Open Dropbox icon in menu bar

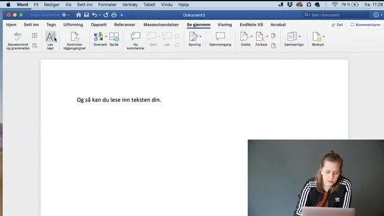coord(290,4)
